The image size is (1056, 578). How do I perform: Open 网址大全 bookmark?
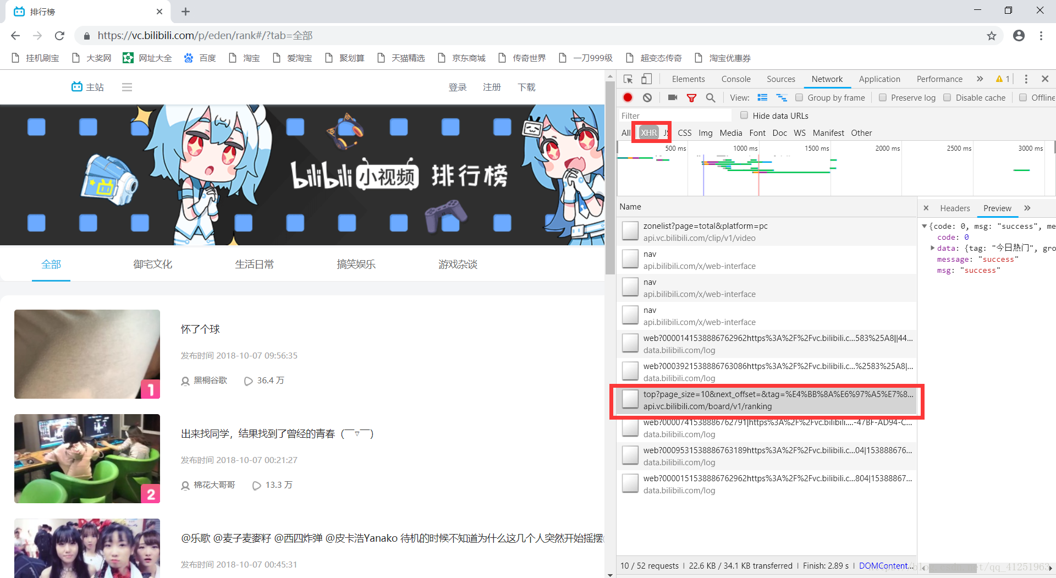coord(147,58)
